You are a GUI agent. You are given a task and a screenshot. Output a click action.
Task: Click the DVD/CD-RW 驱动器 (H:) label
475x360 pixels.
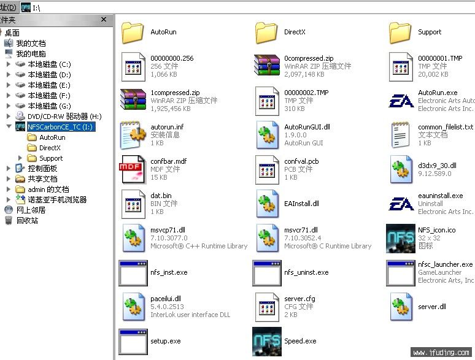pyautogui.click(x=64, y=117)
